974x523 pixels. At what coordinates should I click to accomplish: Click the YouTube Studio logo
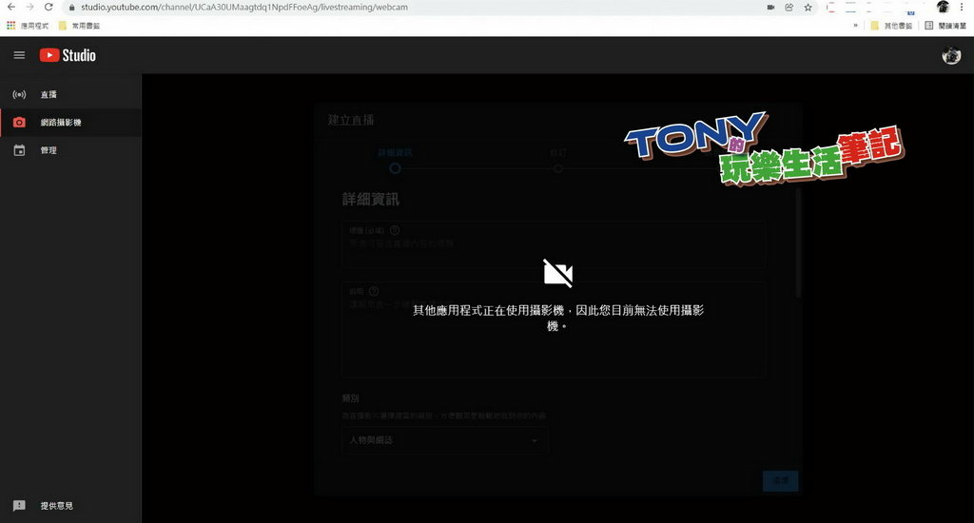click(68, 55)
